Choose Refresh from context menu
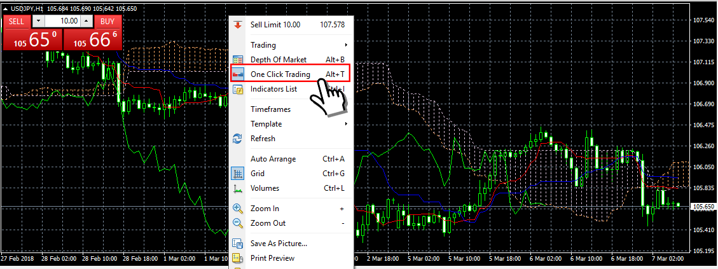This screenshot has height=269, width=718. click(x=292, y=139)
